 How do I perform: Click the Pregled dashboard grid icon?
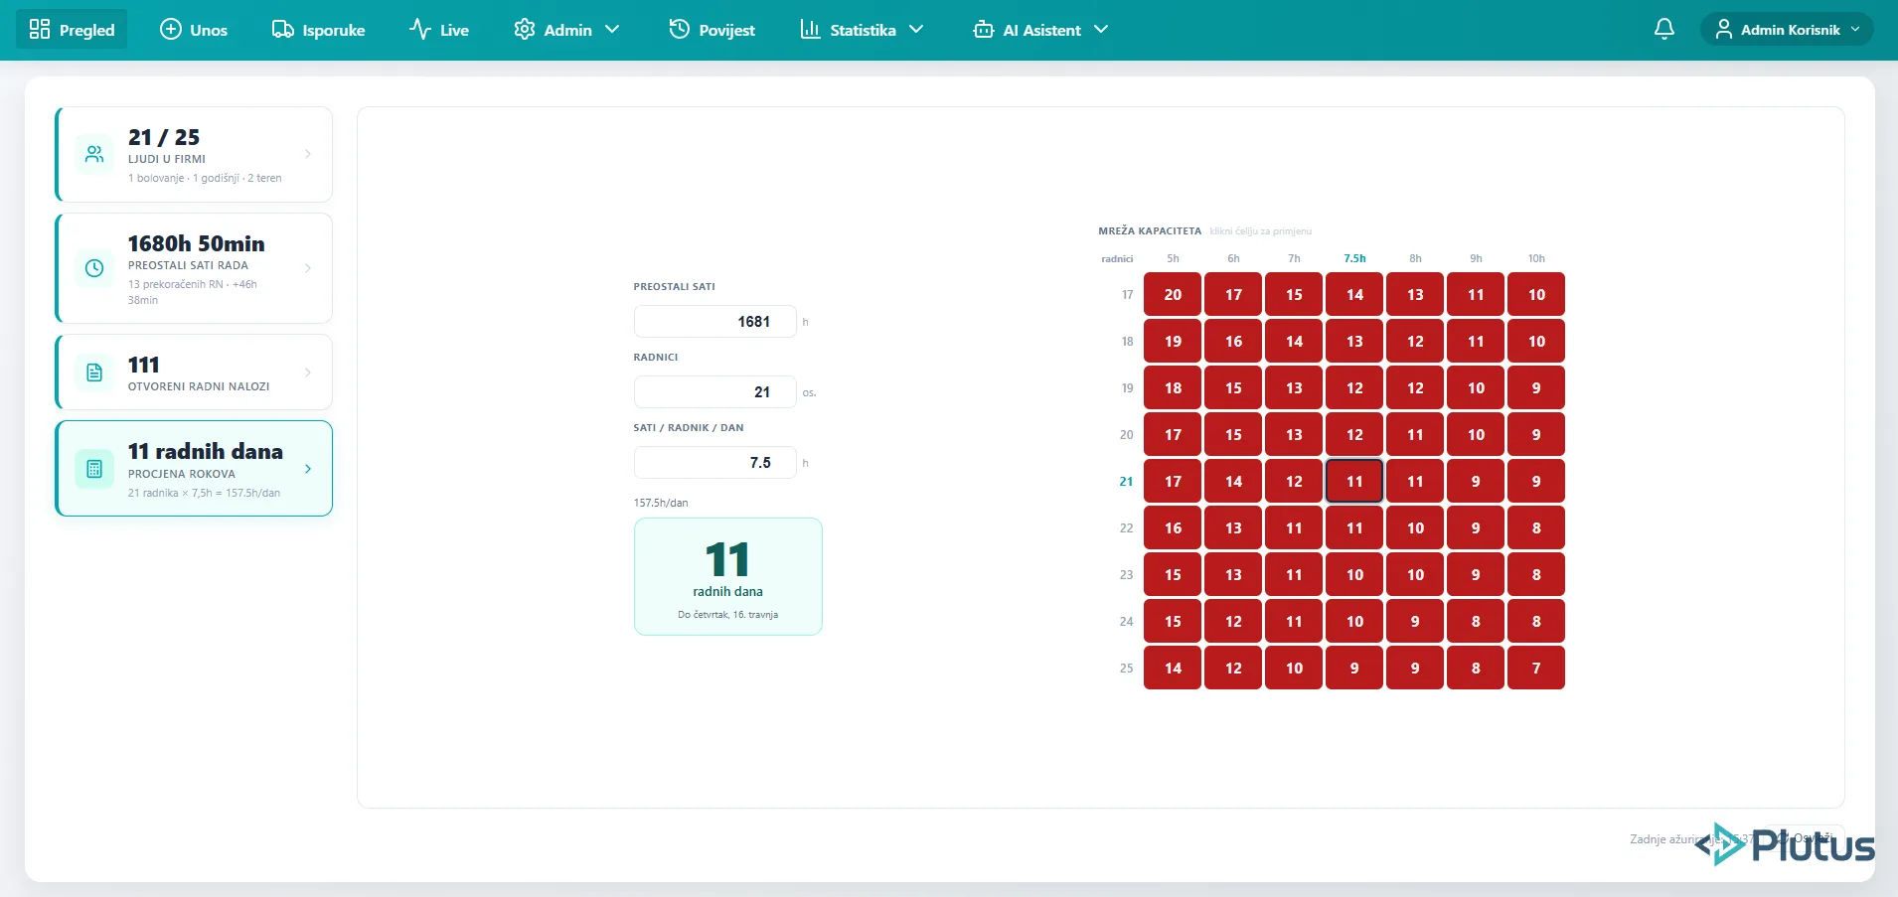(40, 29)
